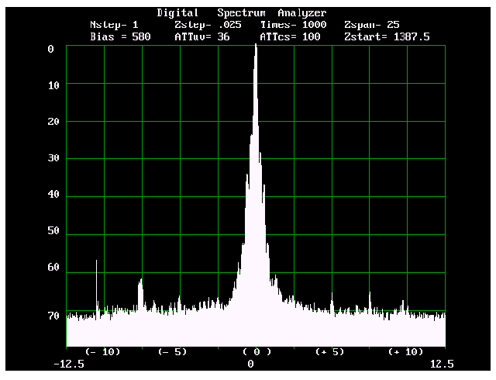Click the top of the main center peak
The width and height of the screenshot is (496, 380).
256,47
